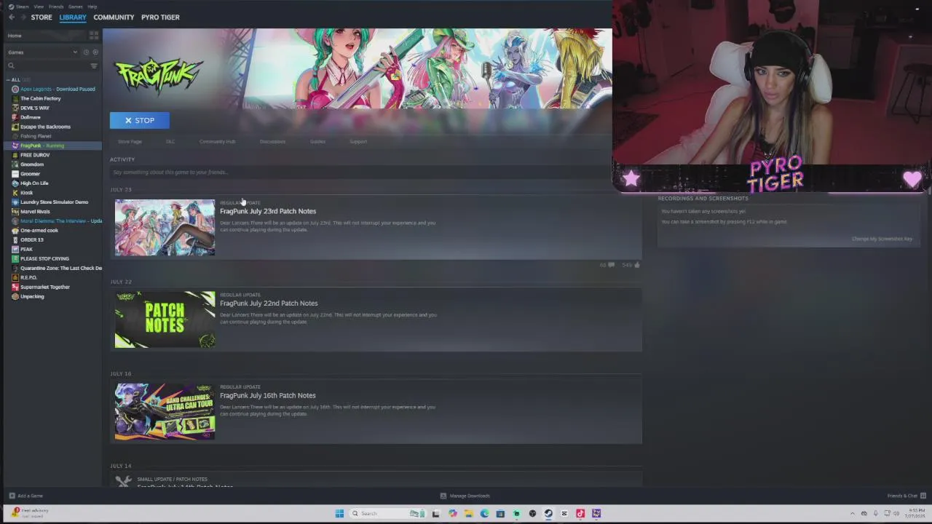Open FragPunk July 22nd Patch Notes title
This screenshot has height=524, width=932.
coord(269,303)
